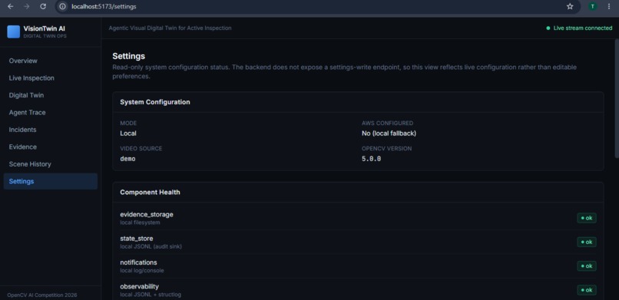Open the browser profile avatar T
Screen dimensions: 619x300
point(593,6)
